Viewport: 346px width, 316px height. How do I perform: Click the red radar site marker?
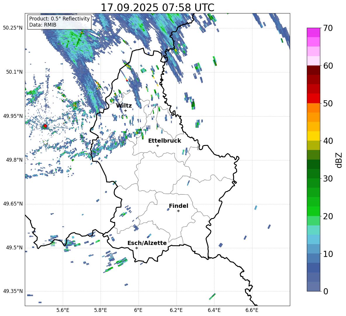(x=45, y=126)
